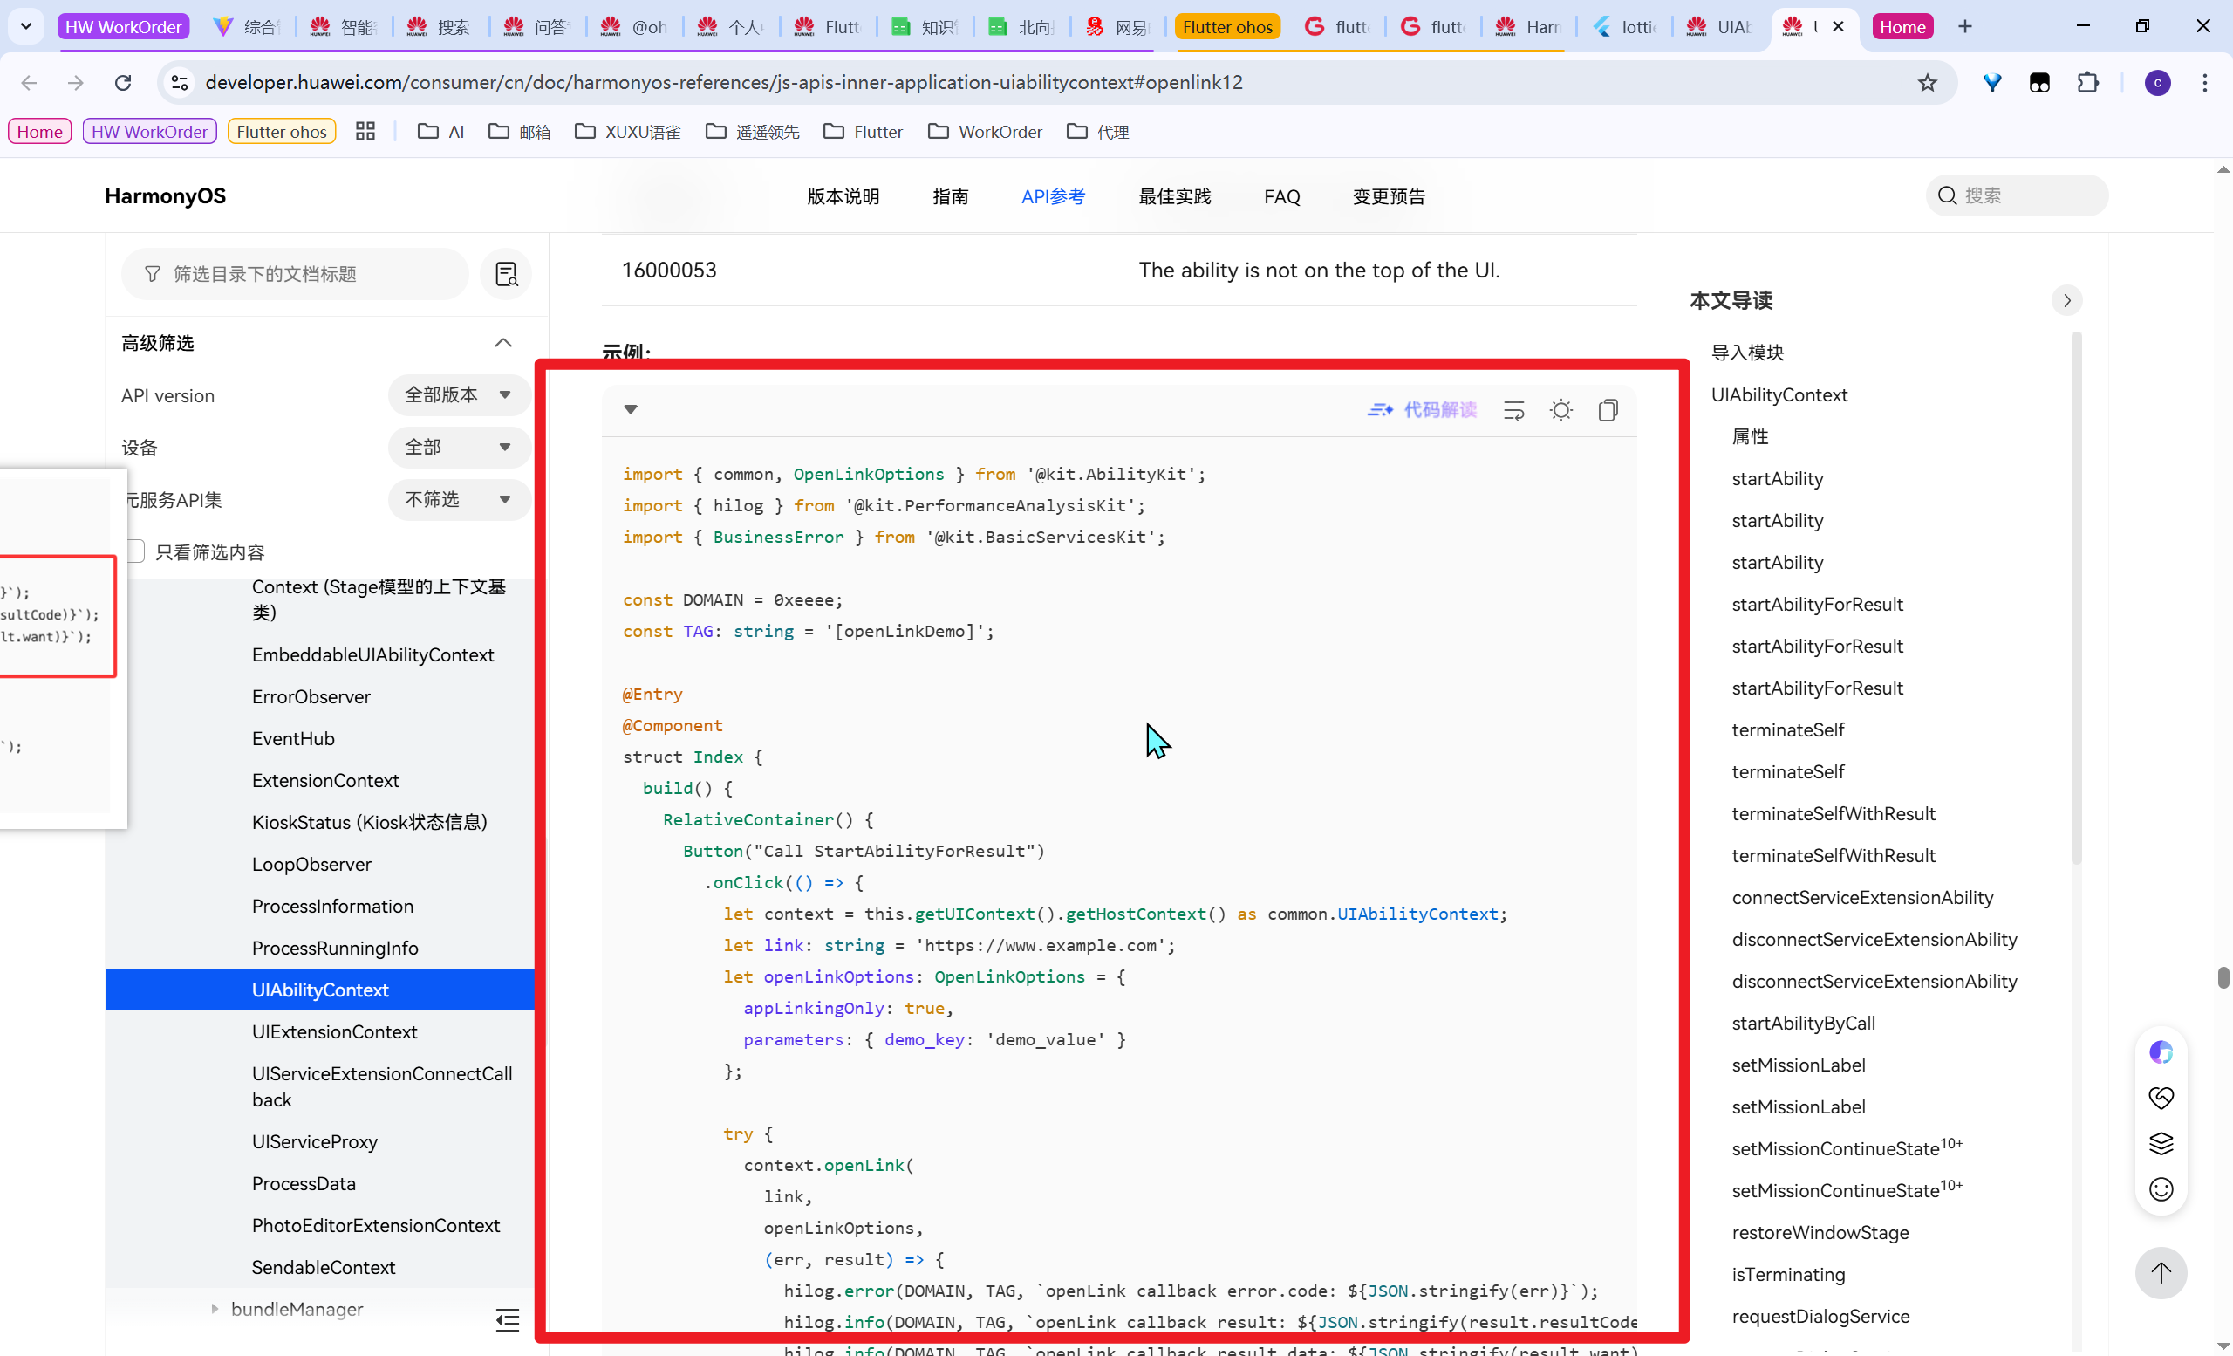Click the 搜索 search input field
Image resolution: width=2233 pixels, height=1356 pixels.
tap(2028, 195)
